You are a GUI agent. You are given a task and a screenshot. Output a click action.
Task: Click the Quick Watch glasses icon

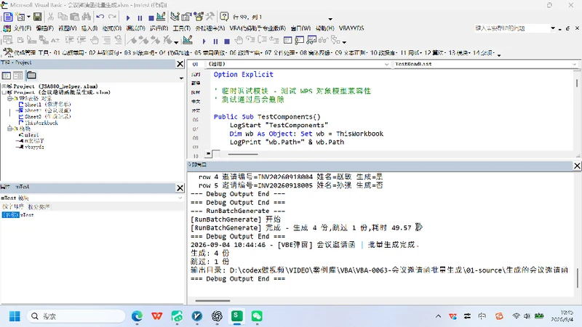tap(323, 40)
